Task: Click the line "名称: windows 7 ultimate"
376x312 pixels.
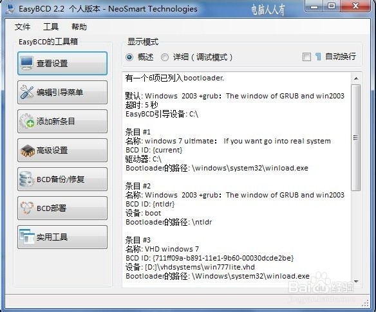Action: 228,141
